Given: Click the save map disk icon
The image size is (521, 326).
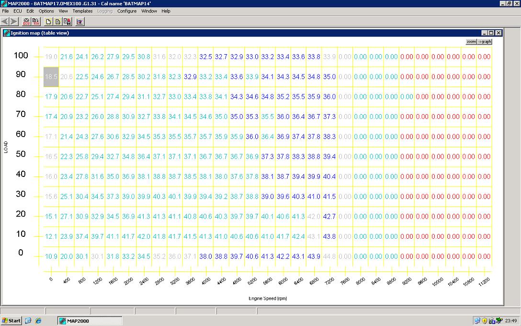Looking at the screenshot, I should pyautogui.click(x=67, y=22).
